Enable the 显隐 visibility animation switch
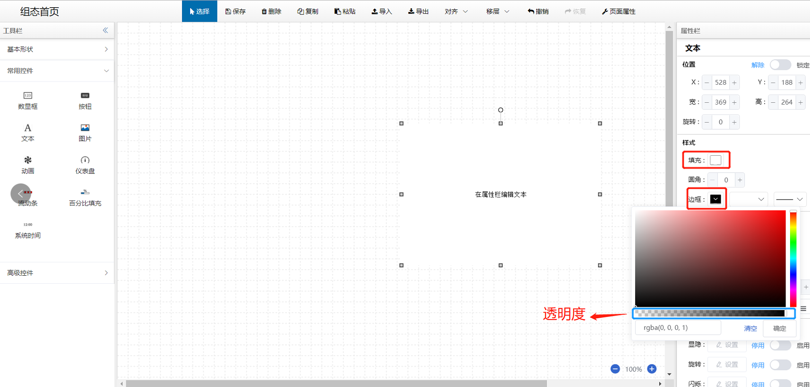The width and height of the screenshot is (810, 387). tap(780, 345)
